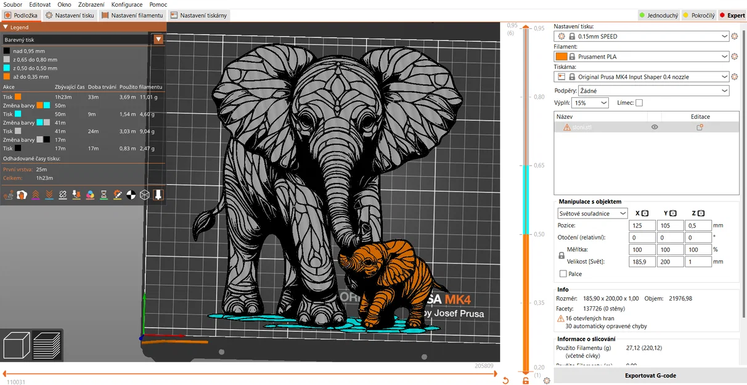Toggle color changes icon in legend toolbar
The width and height of the screenshot is (747, 385).
(90, 195)
